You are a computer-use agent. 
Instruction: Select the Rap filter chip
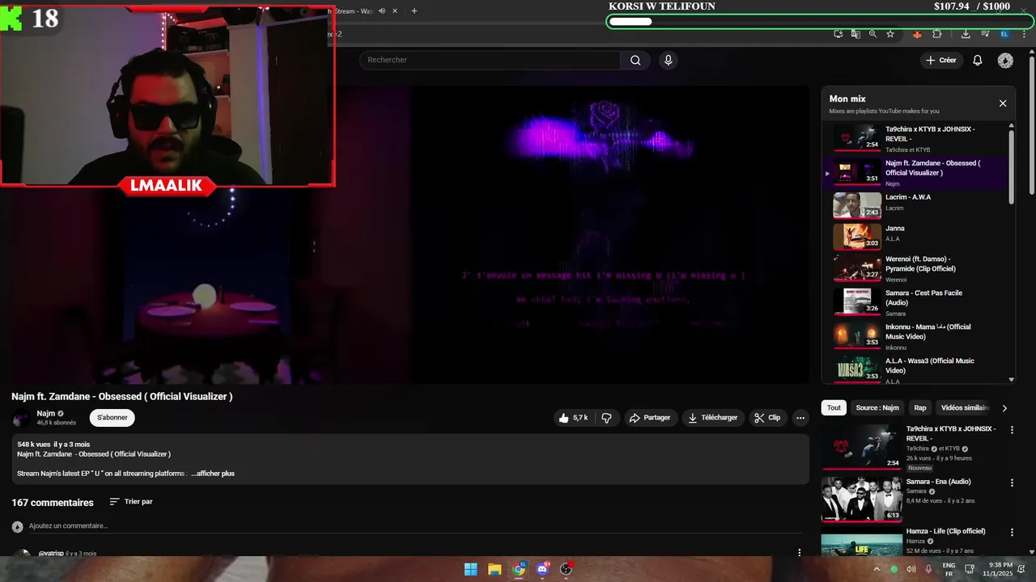pyautogui.click(x=920, y=408)
